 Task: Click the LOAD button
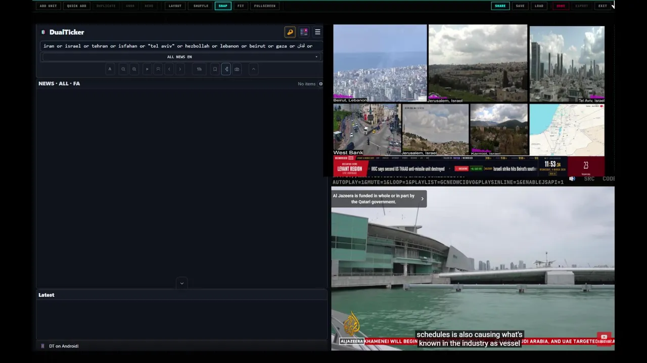(539, 6)
